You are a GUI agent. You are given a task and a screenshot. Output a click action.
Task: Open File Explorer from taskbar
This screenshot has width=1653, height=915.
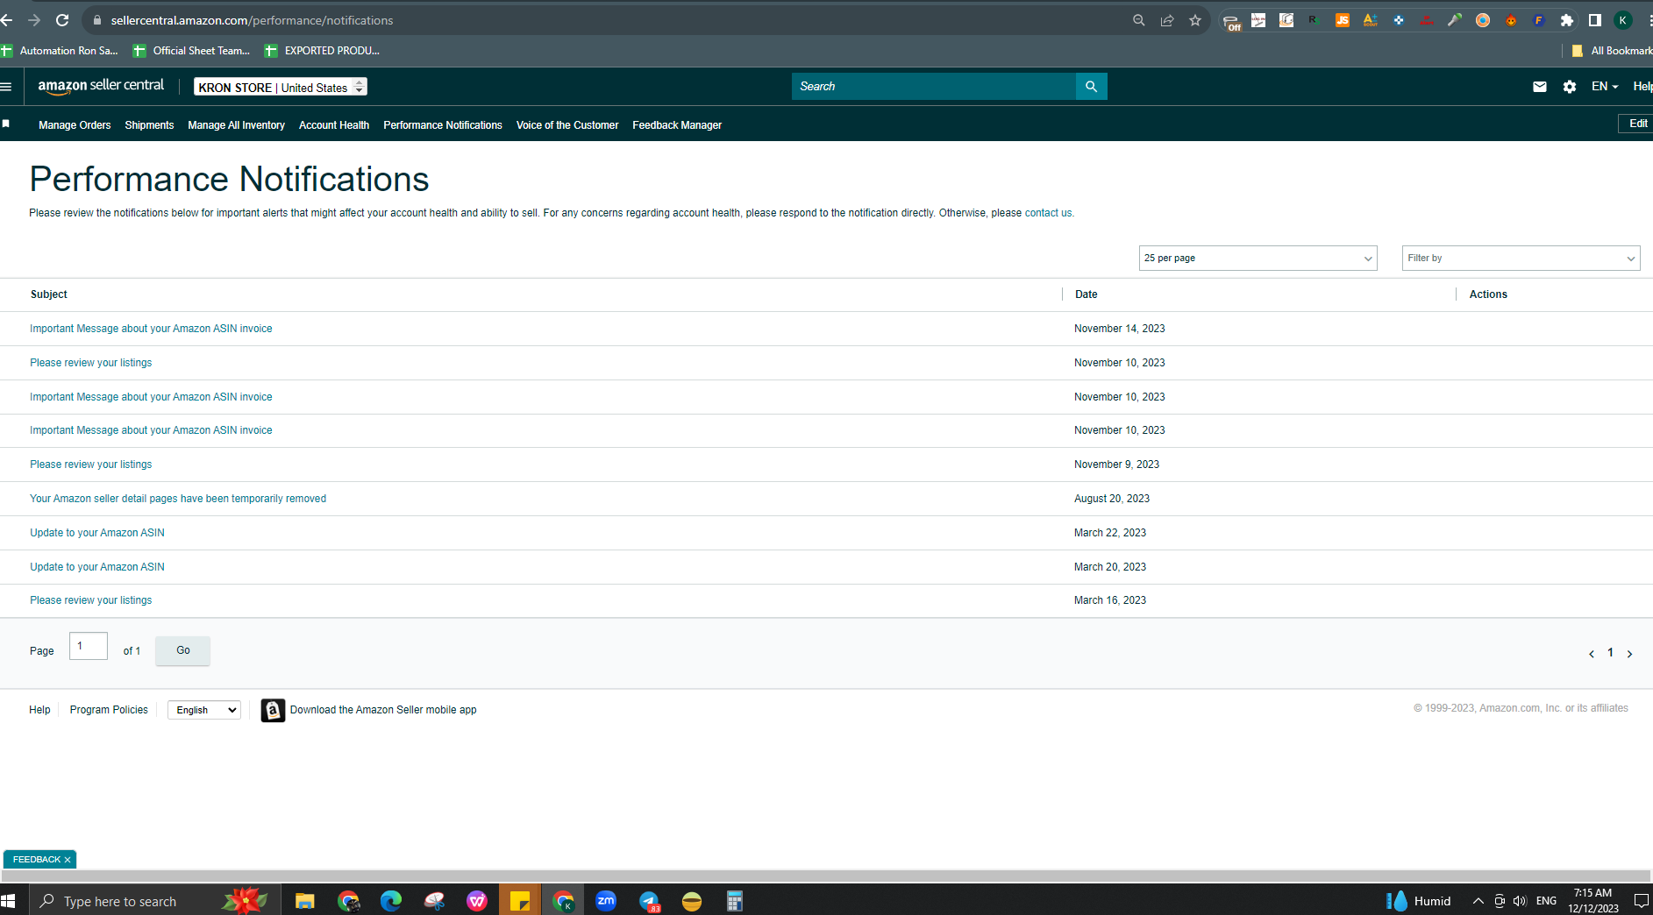click(305, 901)
